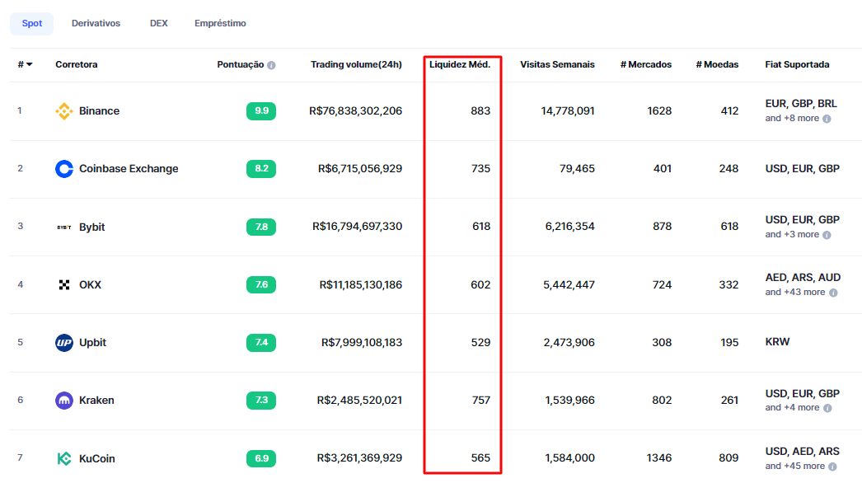Click the Bybit logo icon
862x483 pixels.
63,227
